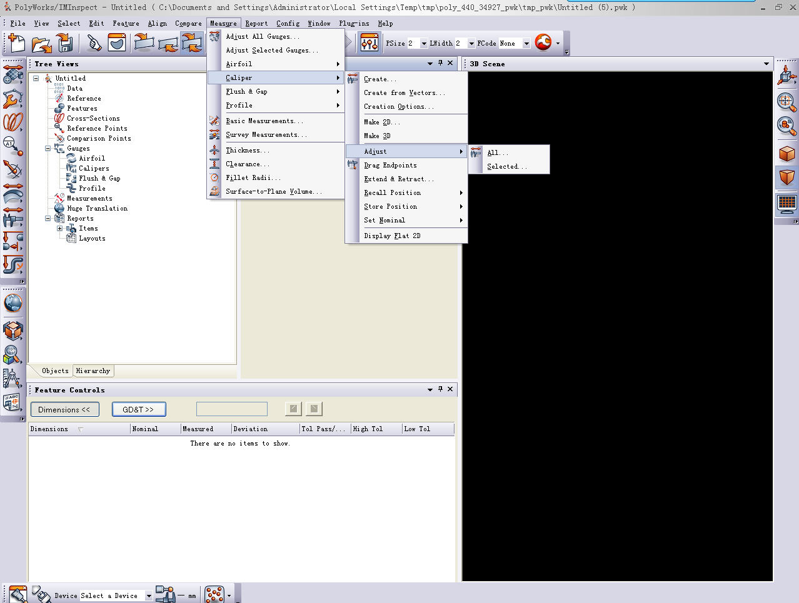
Task: Select Adjust All Gauges menu item
Action: coord(276,36)
